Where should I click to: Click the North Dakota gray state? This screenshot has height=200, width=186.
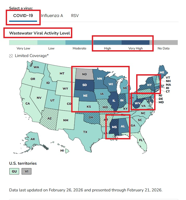coord(84,74)
